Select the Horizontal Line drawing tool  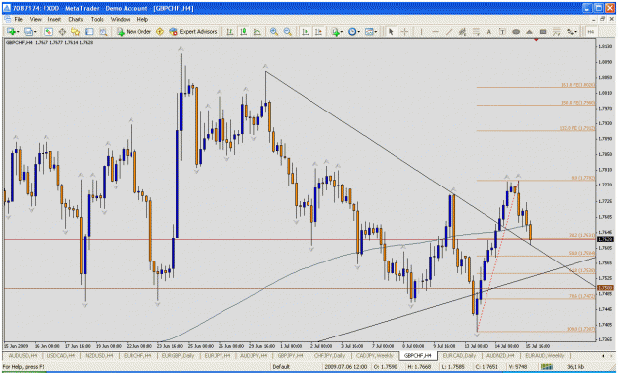[x=435, y=32]
